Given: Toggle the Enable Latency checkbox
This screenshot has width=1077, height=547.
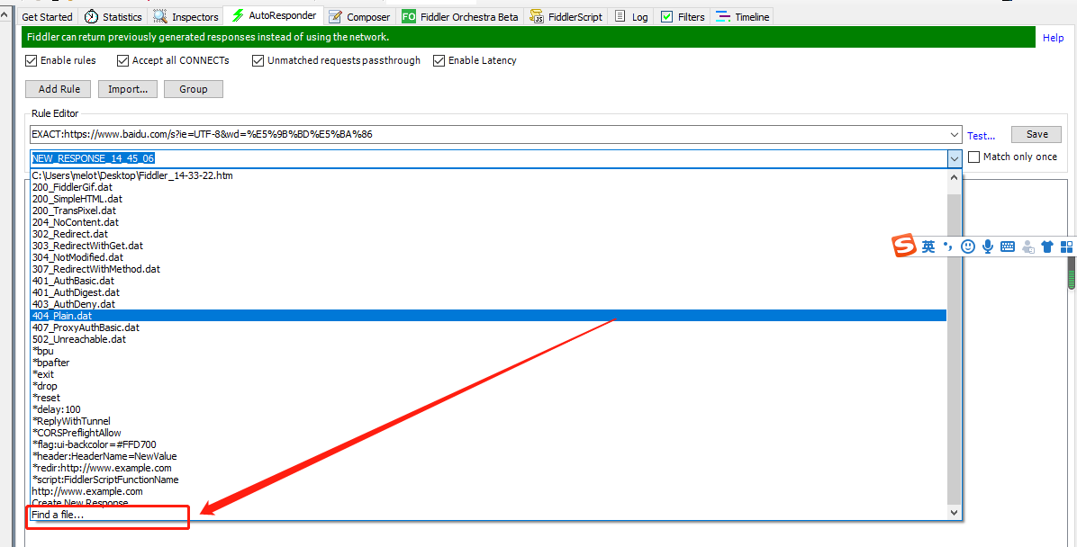Looking at the screenshot, I should pyautogui.click(x=439, y=60).
